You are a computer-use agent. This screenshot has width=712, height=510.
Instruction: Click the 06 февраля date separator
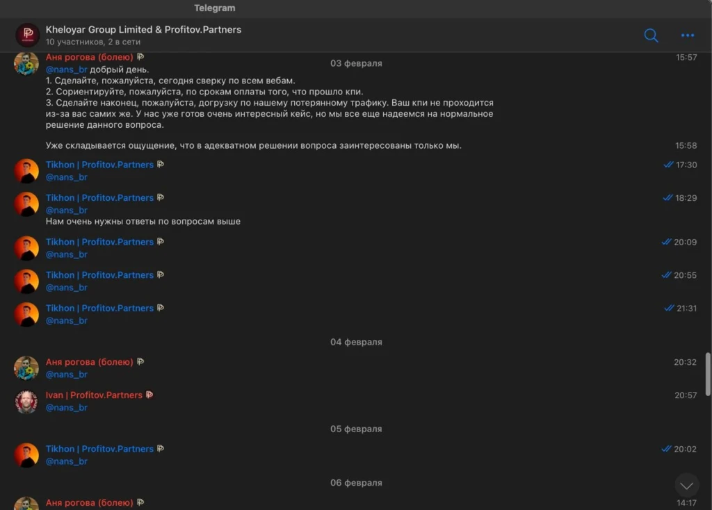[x=356, y=482]
